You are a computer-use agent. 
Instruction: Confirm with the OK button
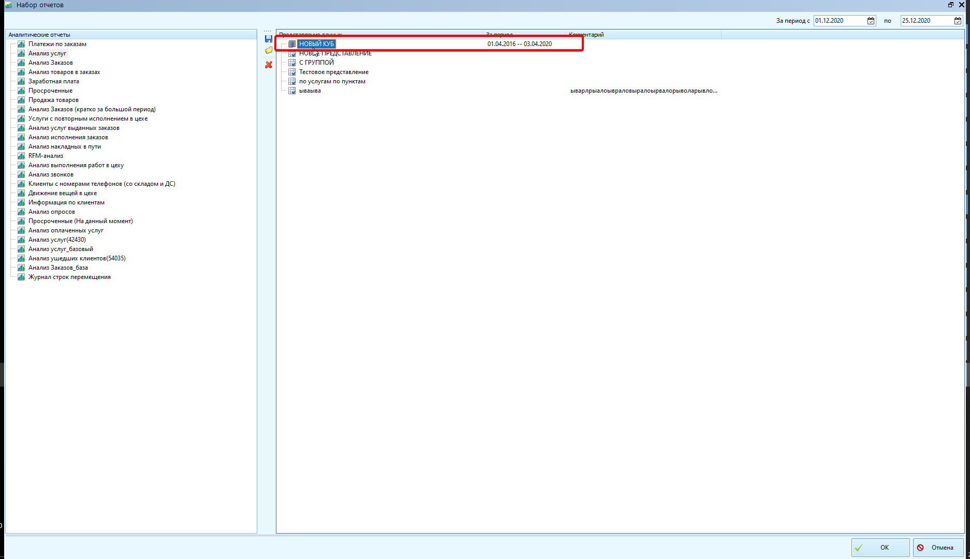880,548
